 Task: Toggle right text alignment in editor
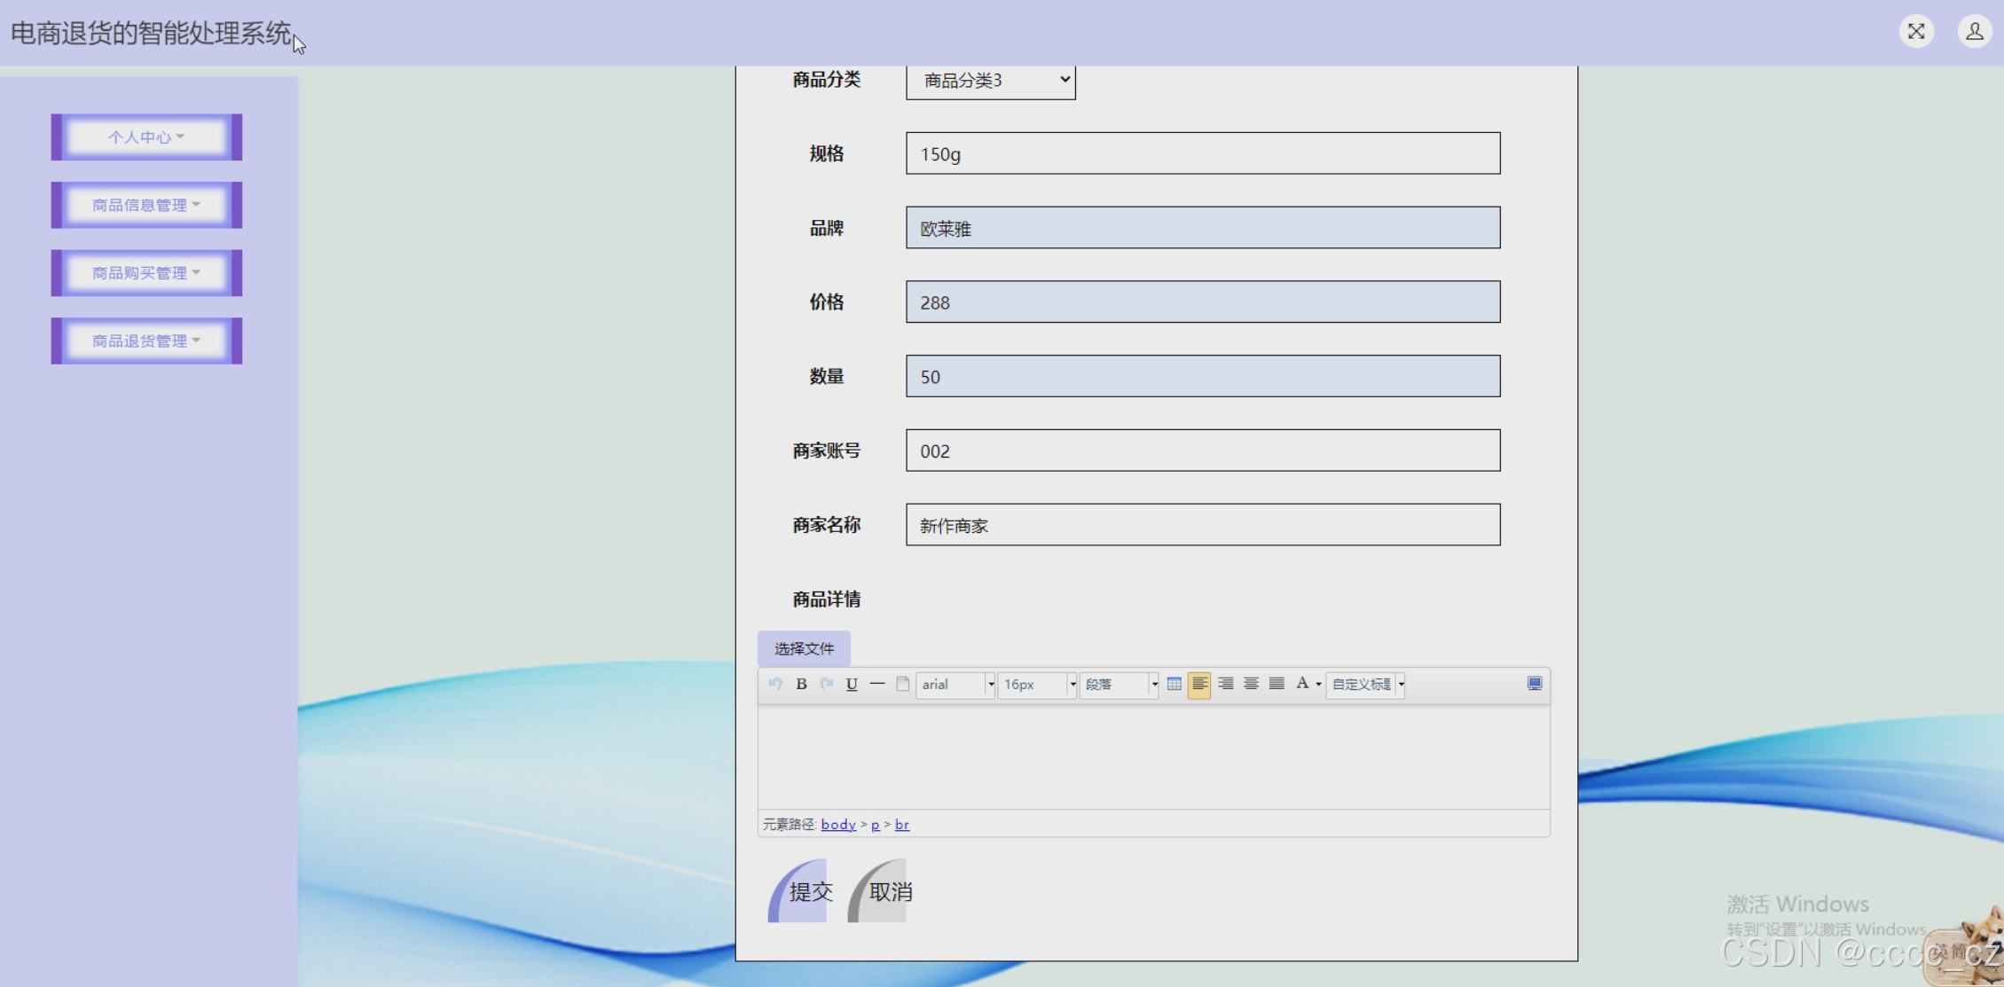click(x=1225, y=684)
